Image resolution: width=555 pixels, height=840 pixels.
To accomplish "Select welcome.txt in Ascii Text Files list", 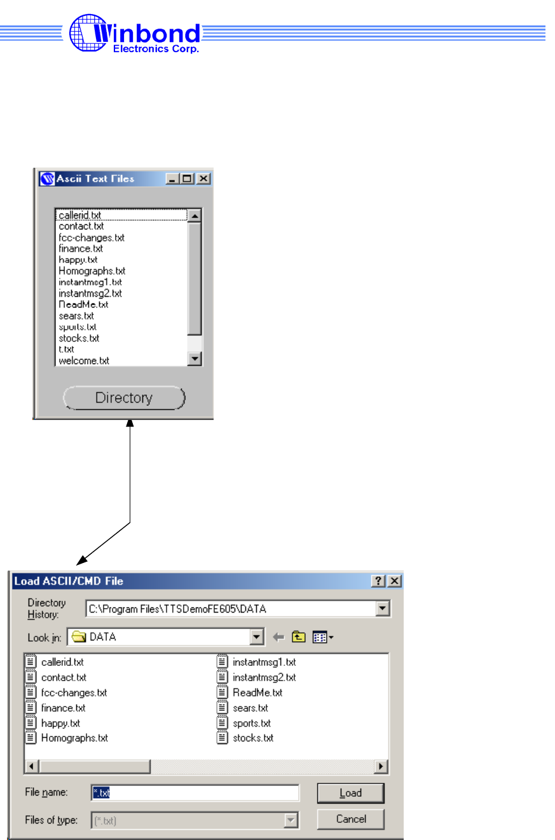I will [x=84, y=361].
